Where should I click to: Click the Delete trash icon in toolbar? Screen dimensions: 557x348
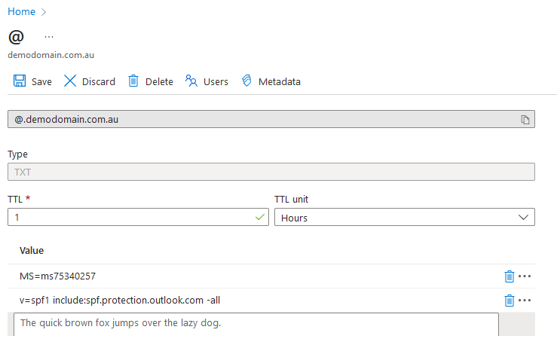(x=133, y=81)
